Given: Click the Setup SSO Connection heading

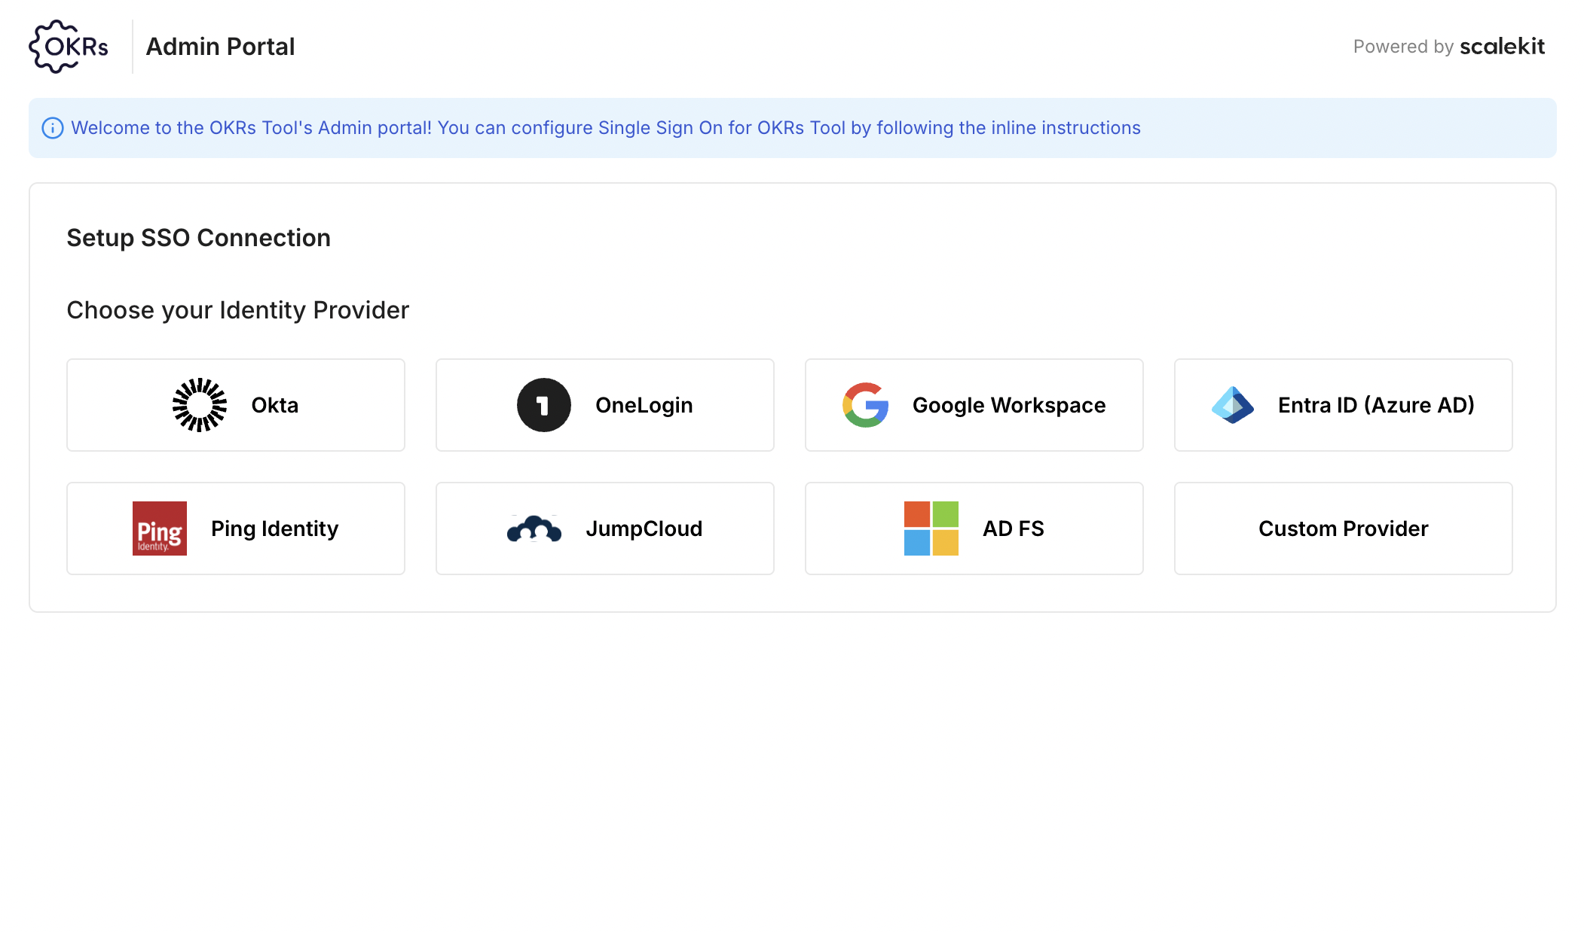Looking at the screenshot, I should pyautogui.click(x=199, y=238).
